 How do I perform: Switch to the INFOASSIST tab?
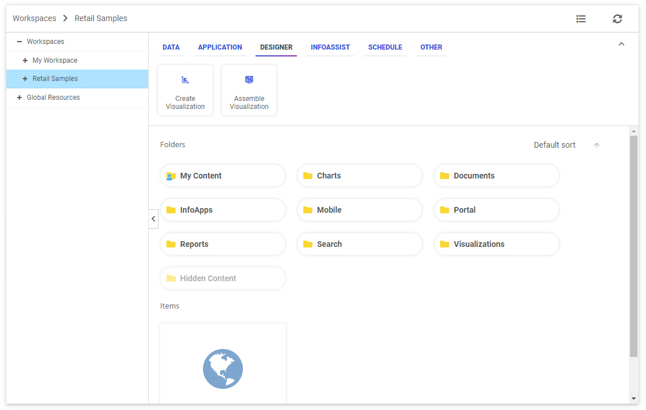click(330, 47)
